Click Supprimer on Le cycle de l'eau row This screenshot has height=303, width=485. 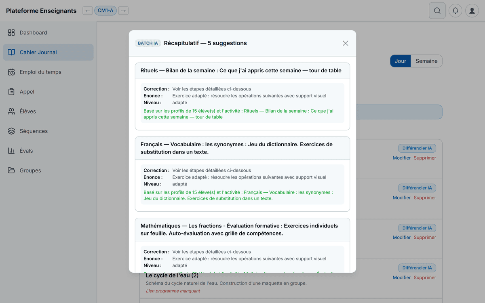(x=425, y=278)
